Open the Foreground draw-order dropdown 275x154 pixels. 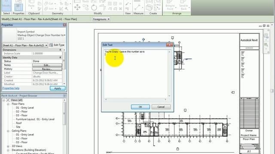pyautogui.click(x=101, y=19)
